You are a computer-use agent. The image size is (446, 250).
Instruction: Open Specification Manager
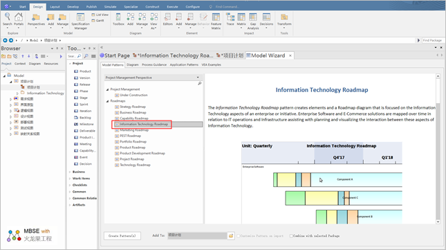[80, 21]
